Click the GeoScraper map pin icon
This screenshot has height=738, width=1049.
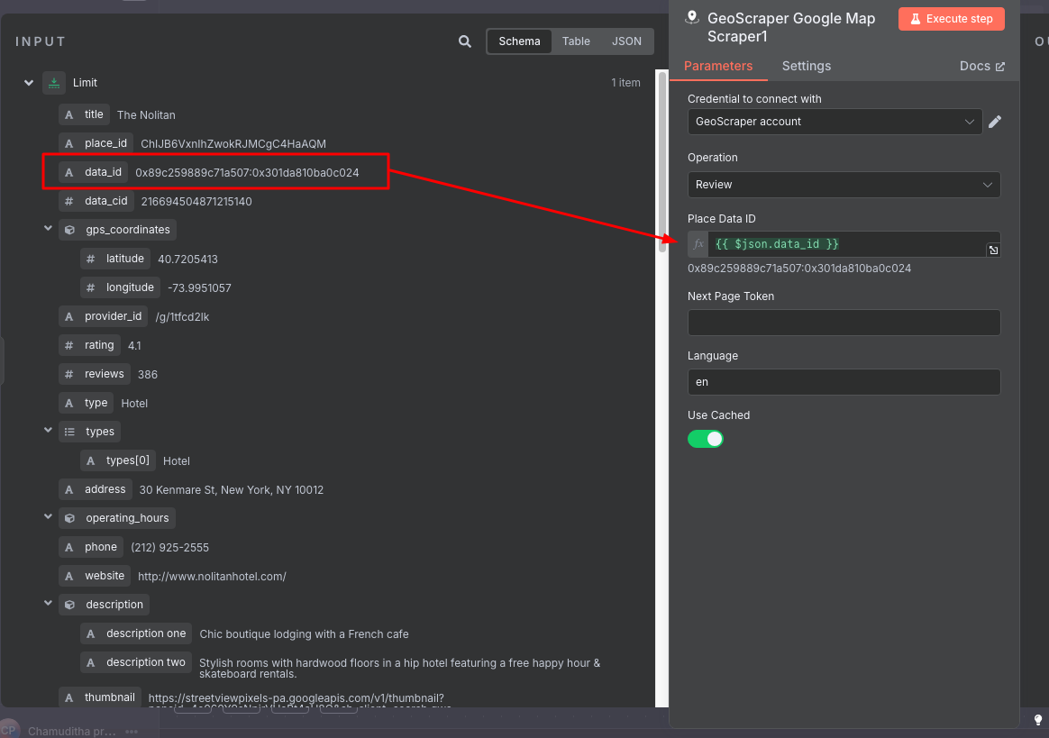[692, 18]
